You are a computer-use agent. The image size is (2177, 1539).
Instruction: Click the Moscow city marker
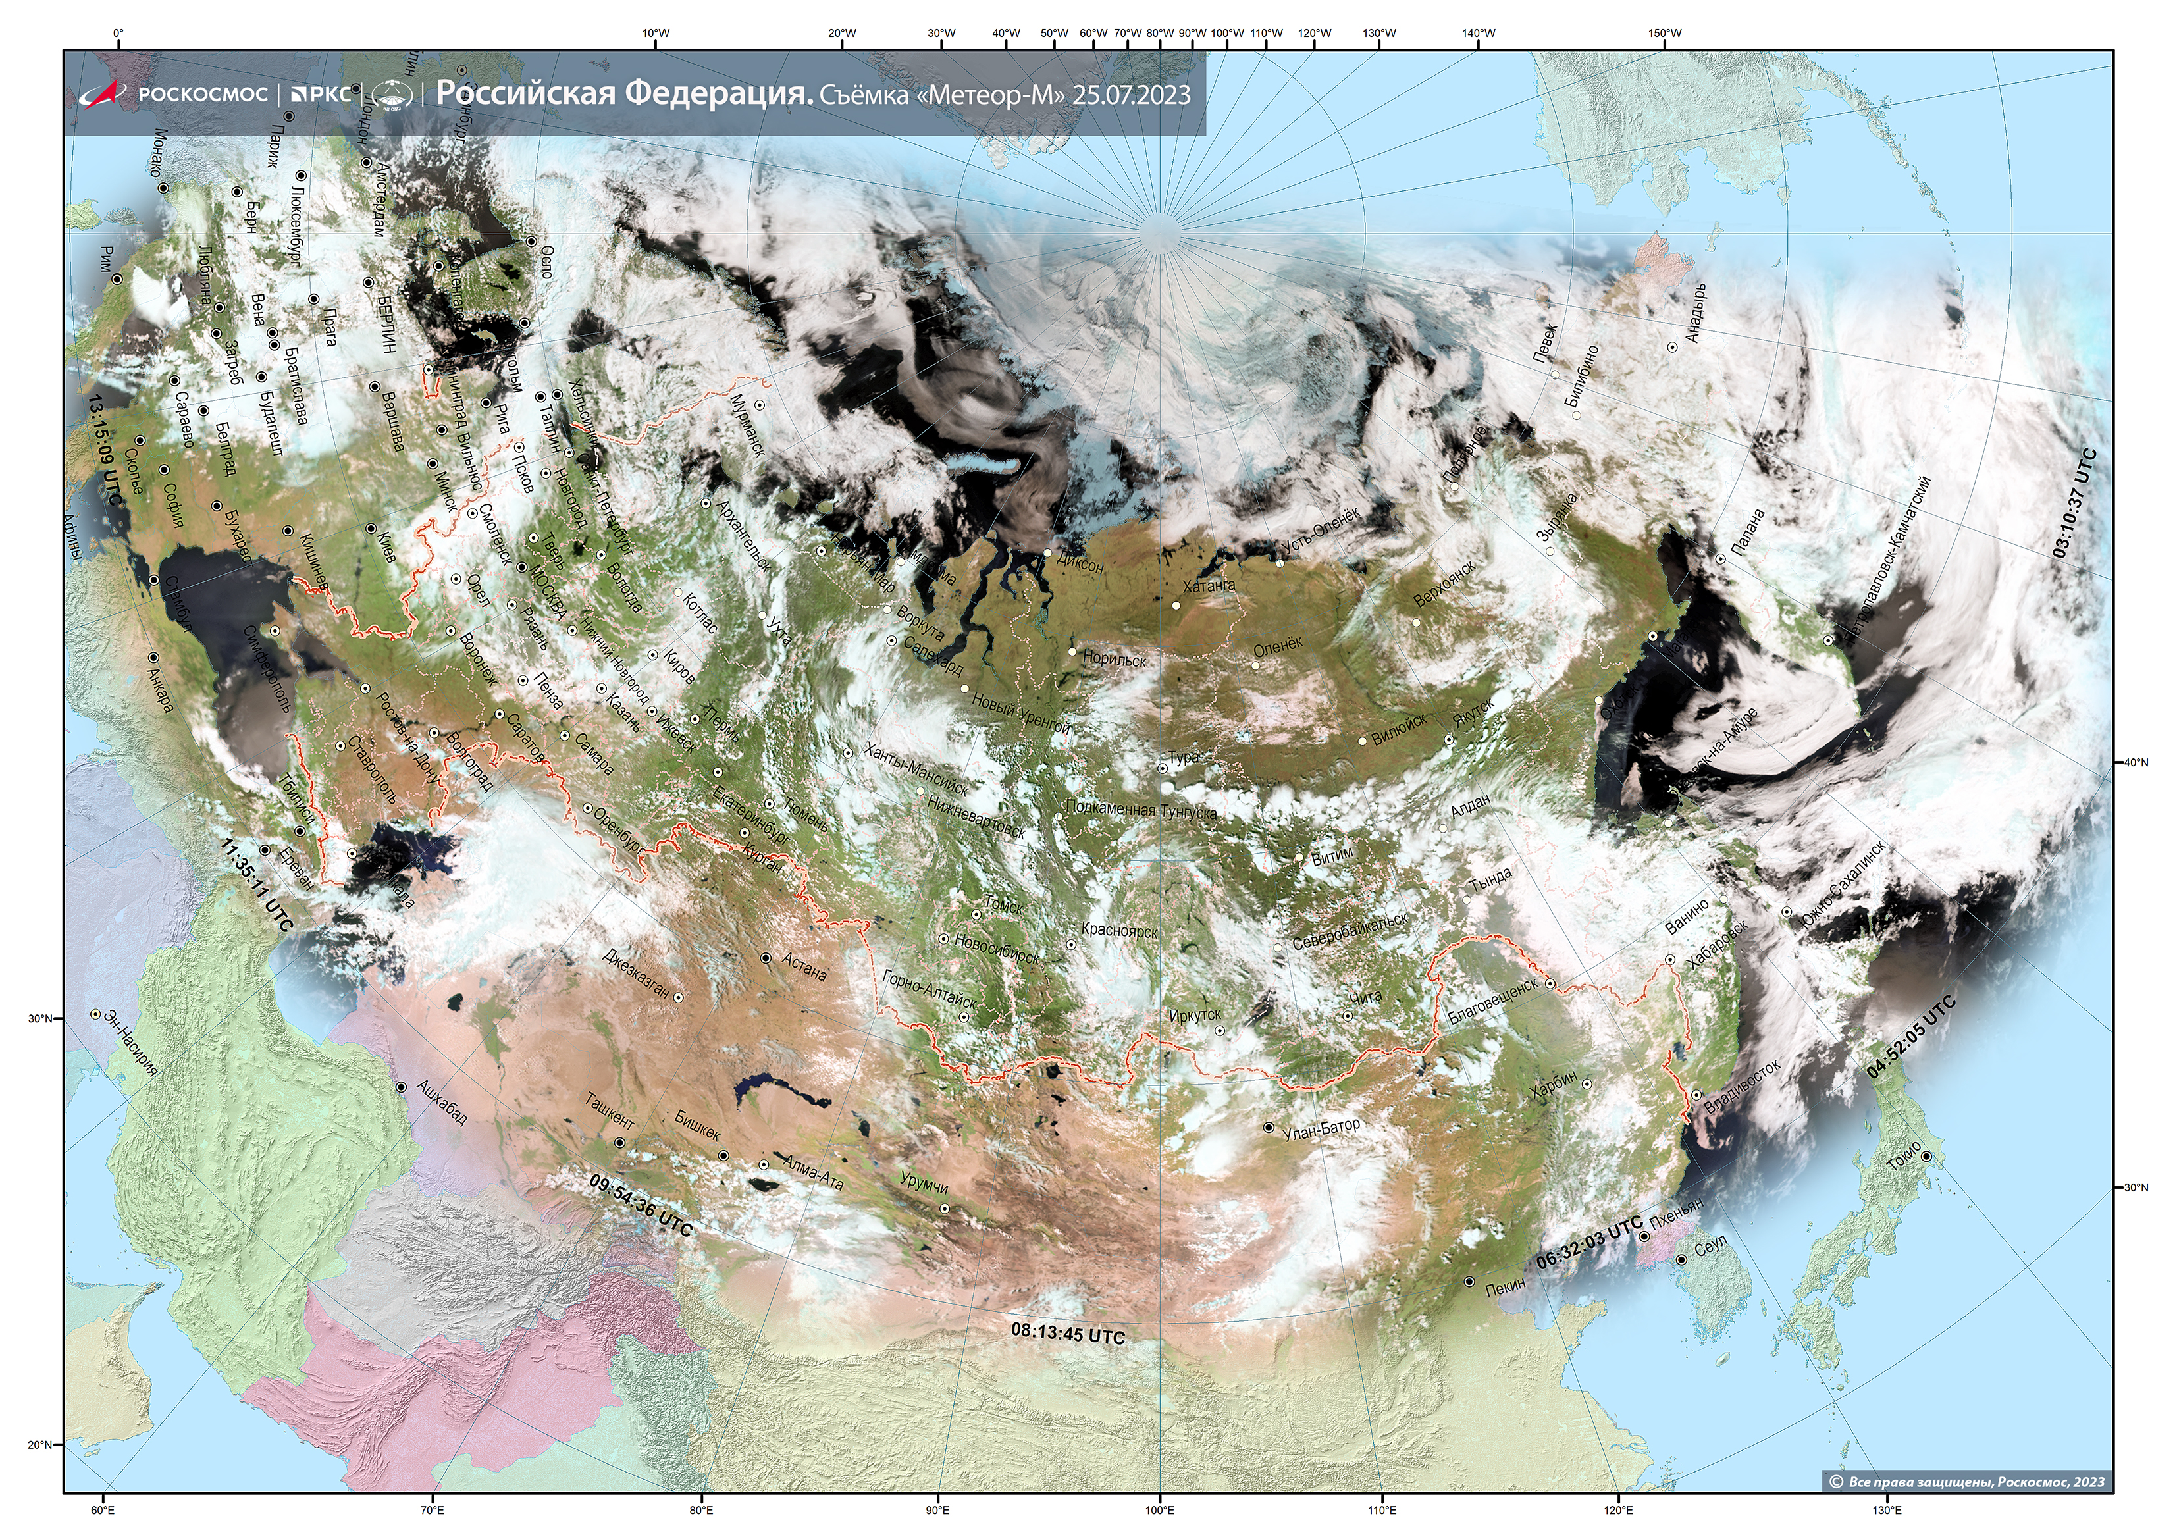[521, 568]
